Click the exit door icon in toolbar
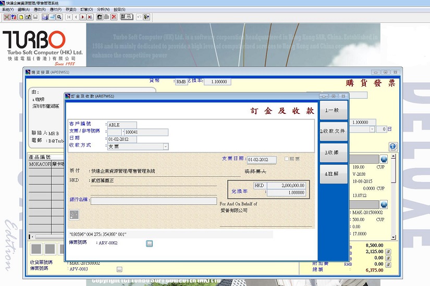The image size is (430, 286). tap(147, 17)
